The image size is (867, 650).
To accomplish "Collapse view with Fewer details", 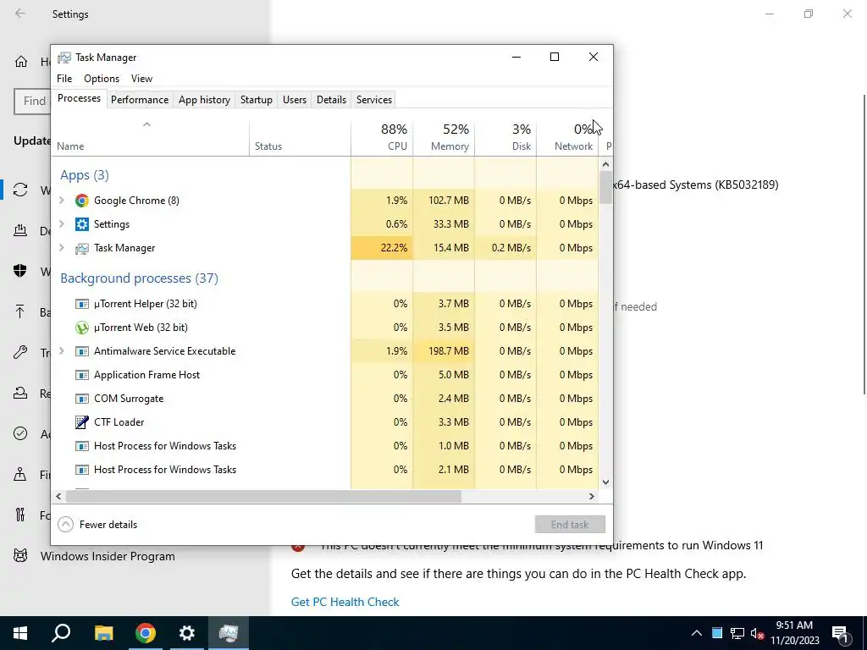I will coord(98,525).
